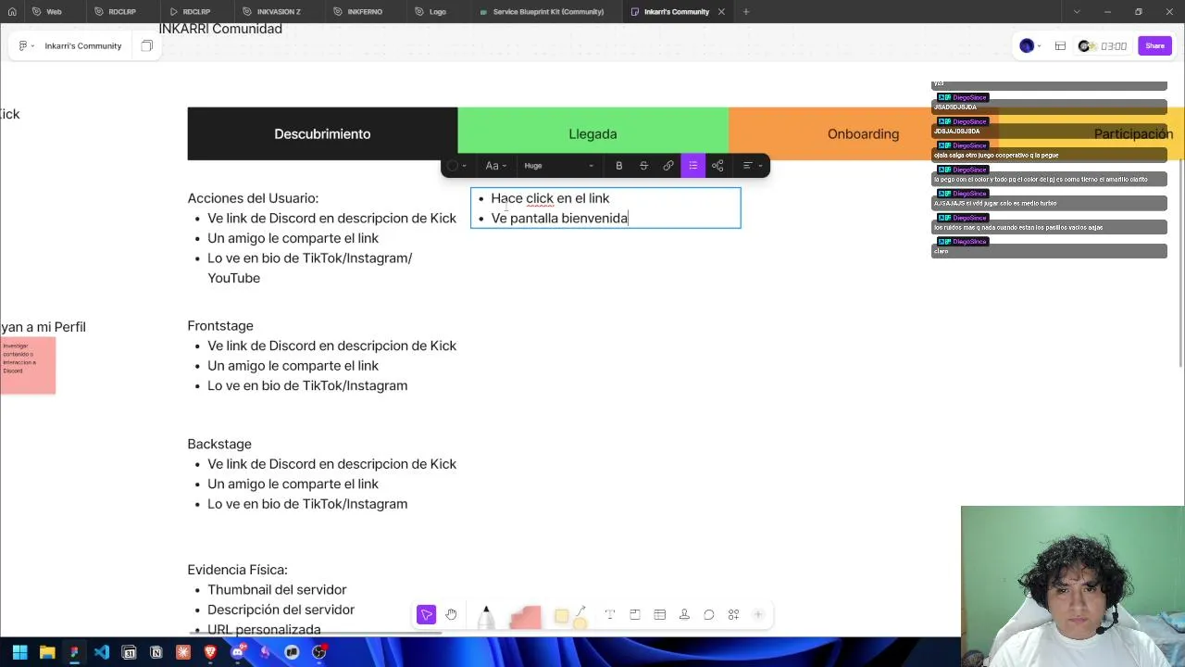Toggle strikethrough formatting
This screenshot has height=667, width=1185.
tap(643, 166)
